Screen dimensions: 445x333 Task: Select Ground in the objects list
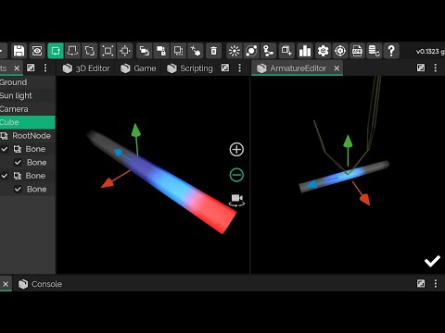28,82
